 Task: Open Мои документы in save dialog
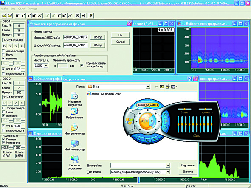tap(74, 129)
